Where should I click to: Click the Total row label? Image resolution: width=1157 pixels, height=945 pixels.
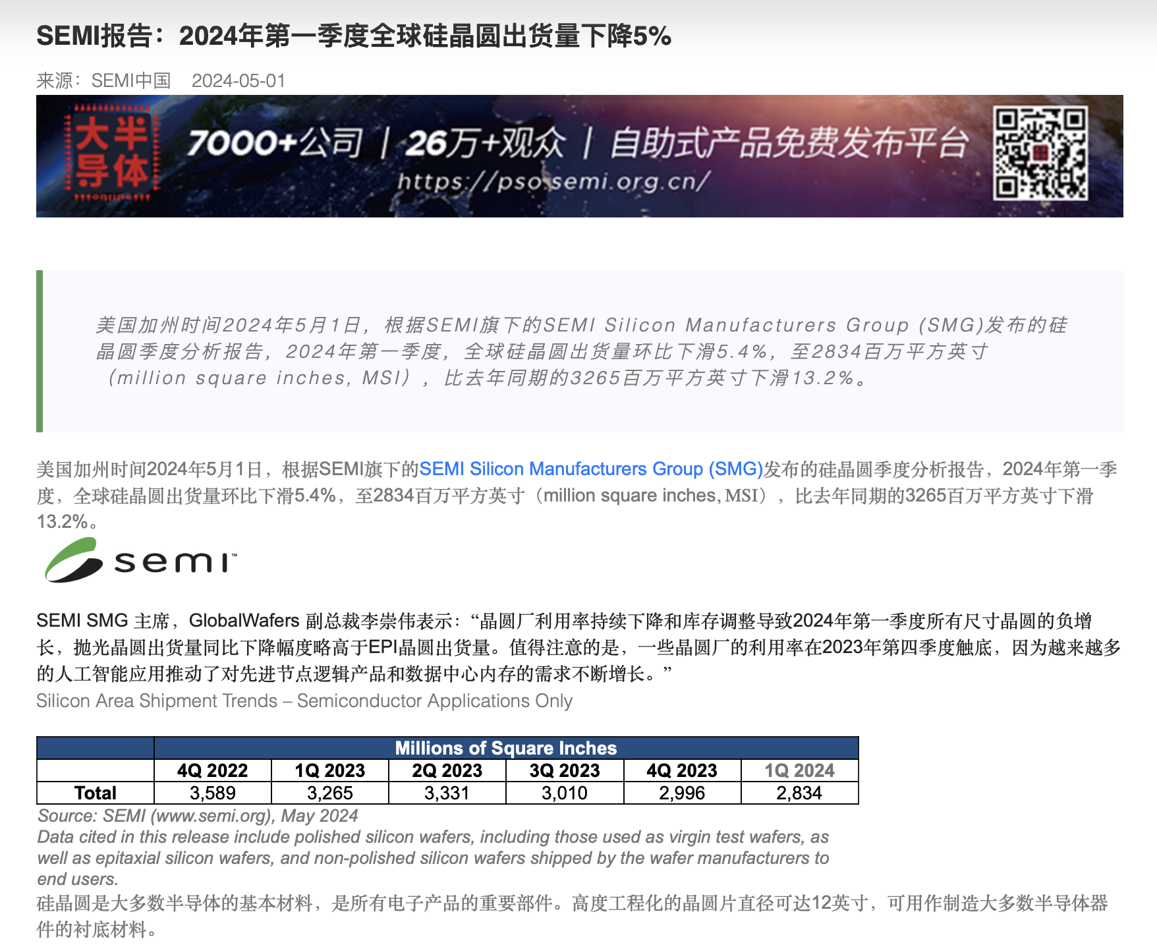96,793
